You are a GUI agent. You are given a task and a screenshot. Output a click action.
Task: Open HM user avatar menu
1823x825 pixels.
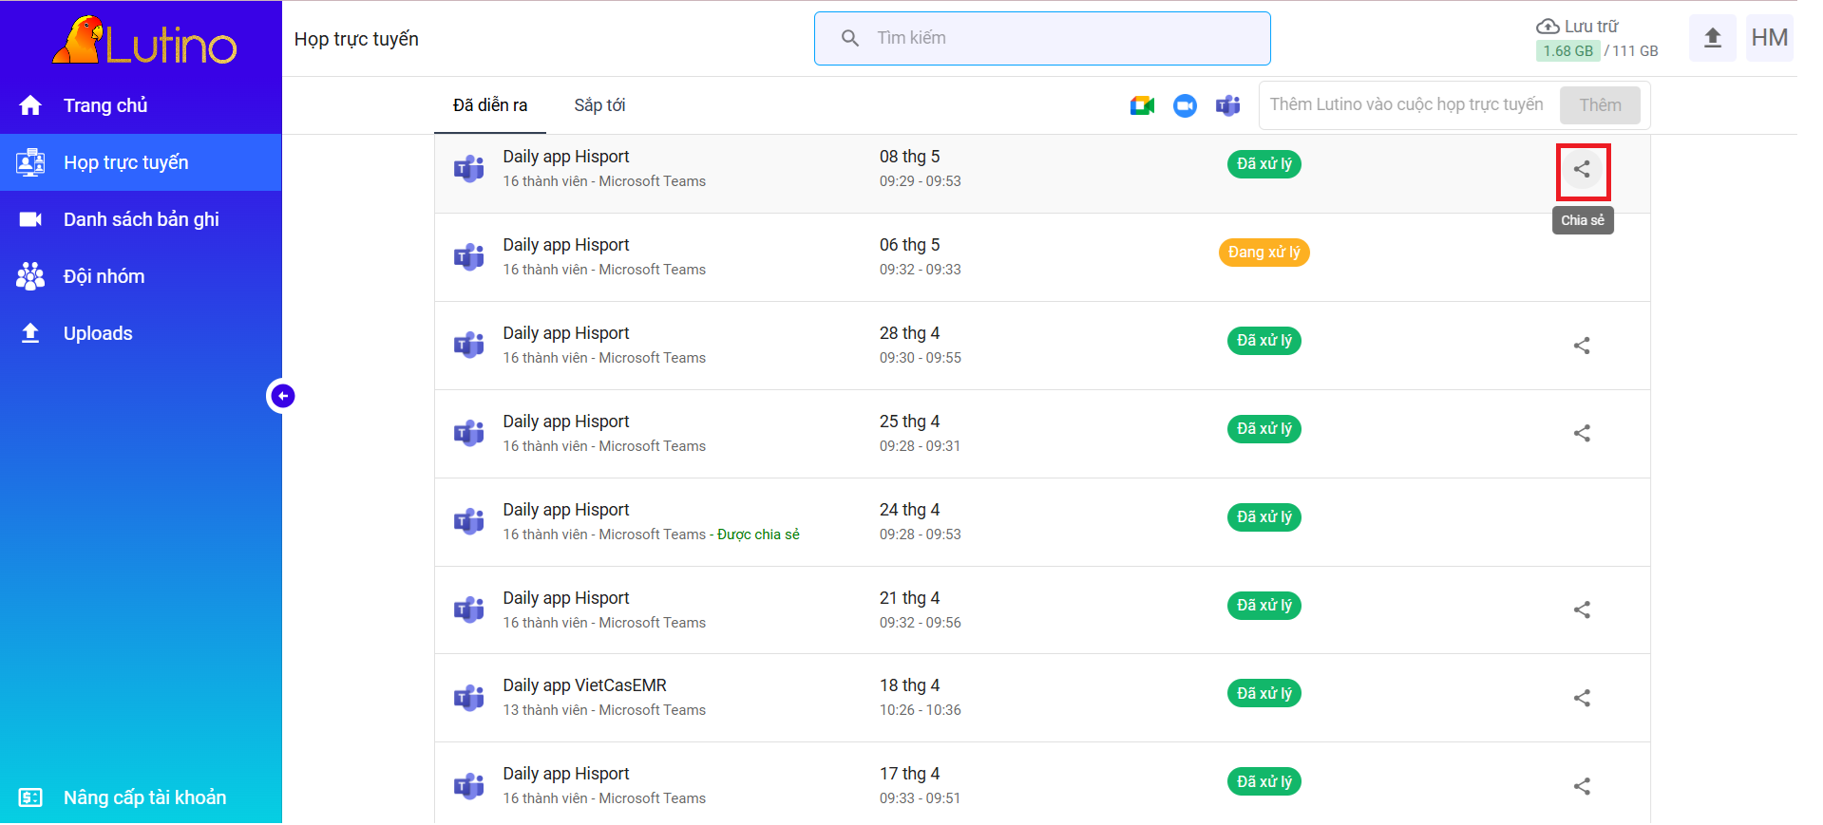pos(1769,38)
